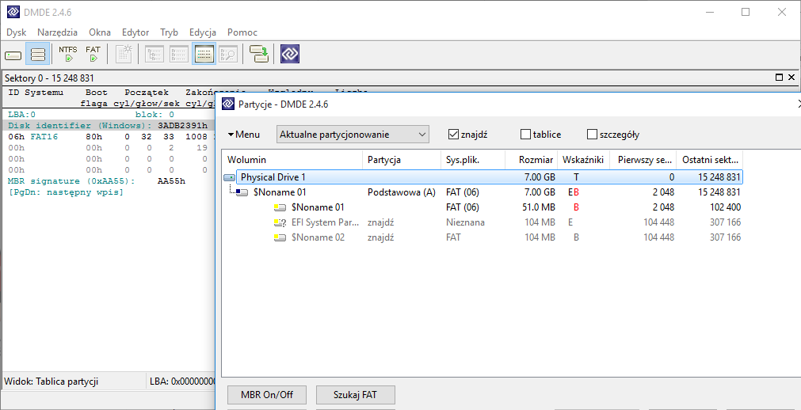Click the copy sectors toolbar icon
Viewport: 801px width, 410px height.
click(259, 54)
